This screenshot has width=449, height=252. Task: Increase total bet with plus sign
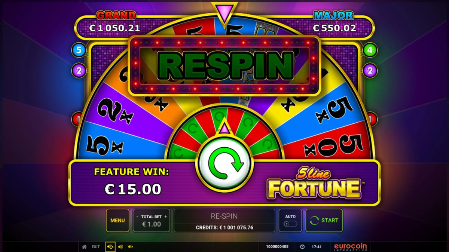coord(166,216)
